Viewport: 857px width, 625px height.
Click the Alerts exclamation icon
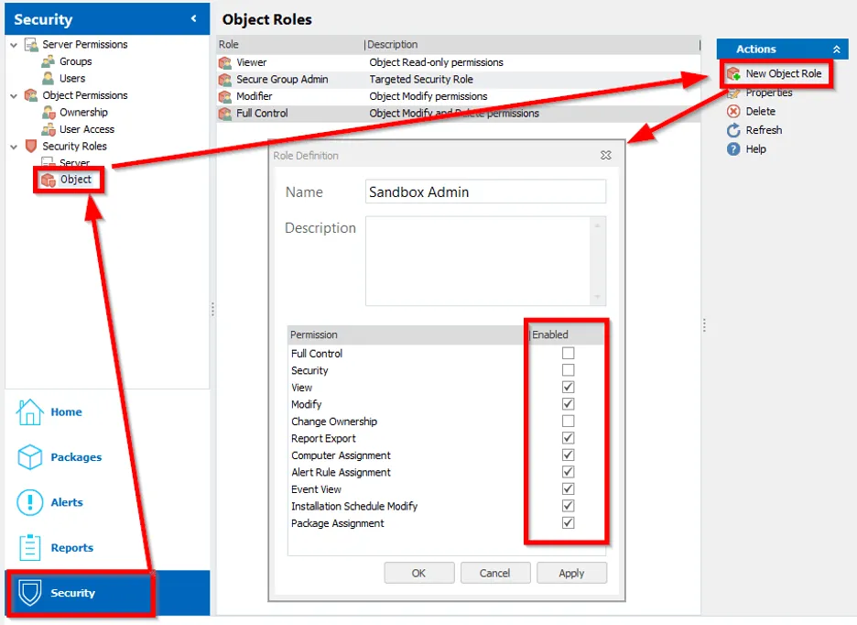[30, 502]
